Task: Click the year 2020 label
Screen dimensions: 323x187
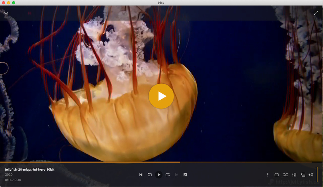Action: [x=9, y=174]
